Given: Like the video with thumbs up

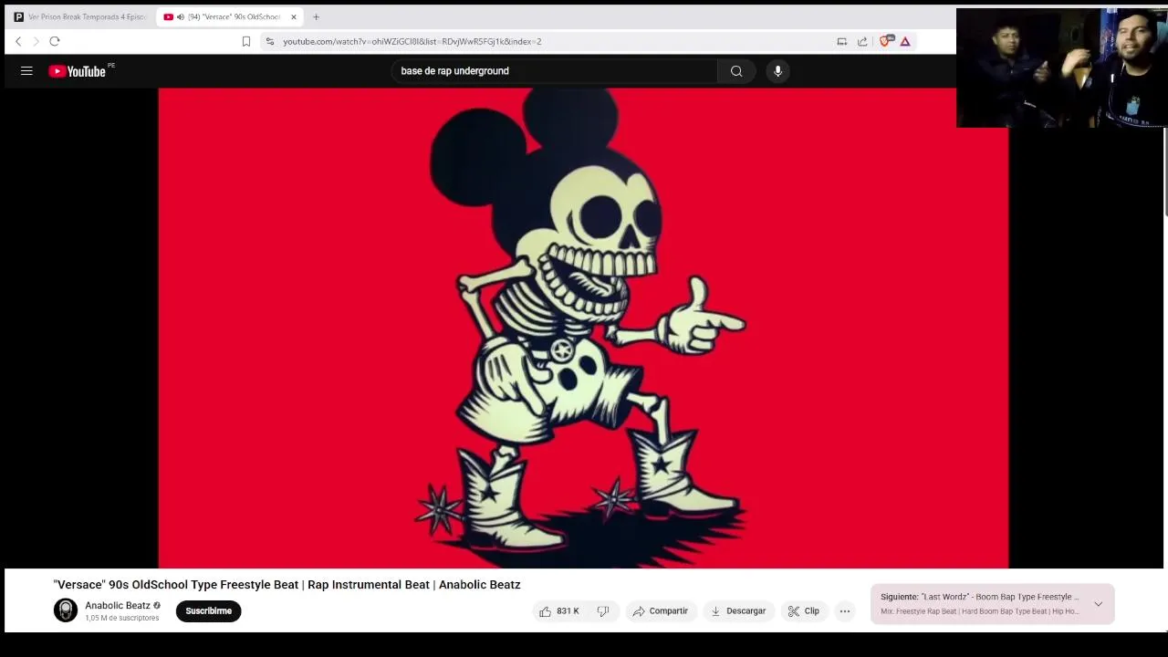Looking at the screenshot, I should [559, 611].
